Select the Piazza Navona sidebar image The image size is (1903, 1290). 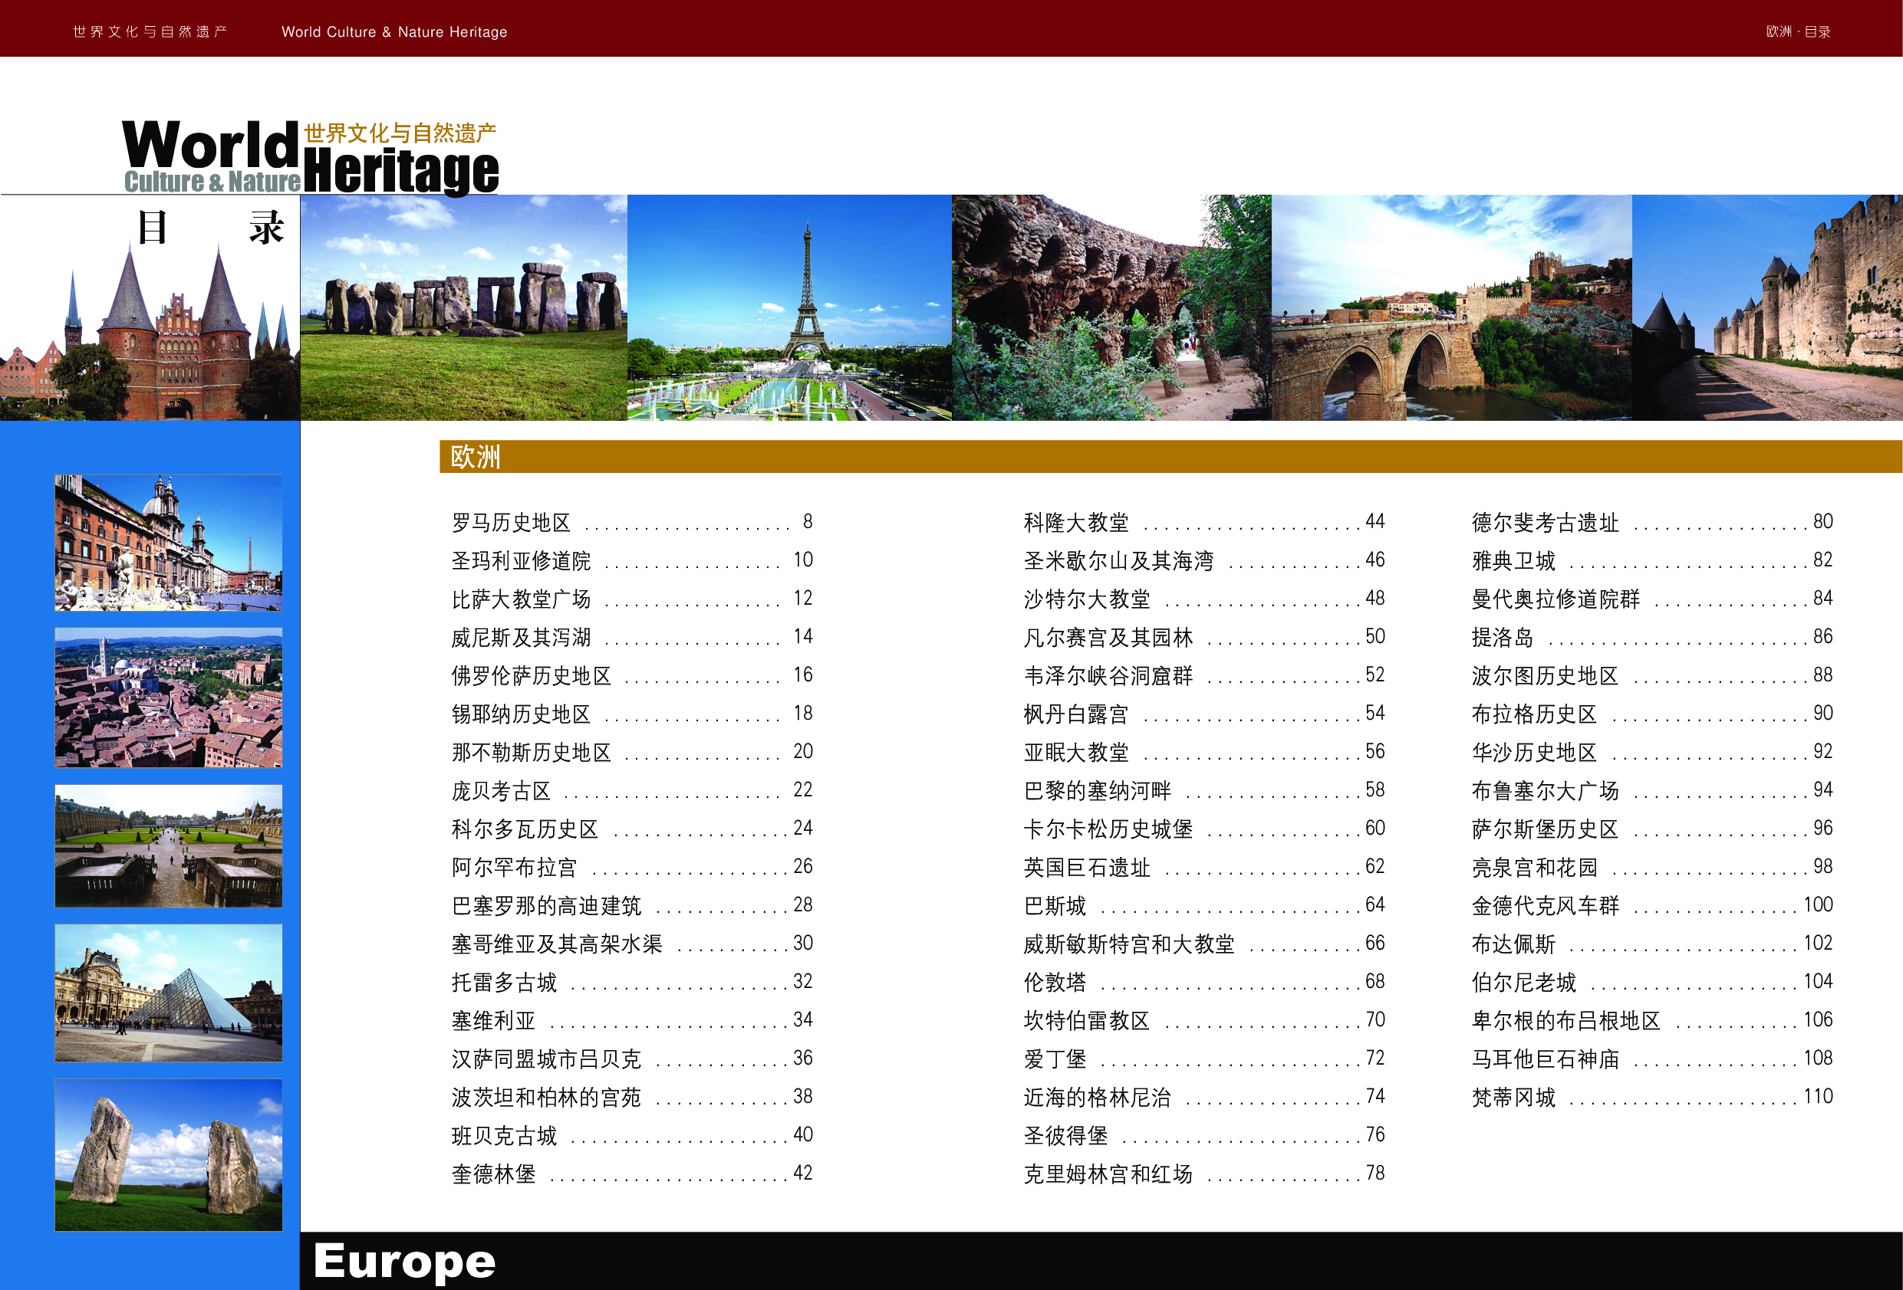tap(167, 541)
